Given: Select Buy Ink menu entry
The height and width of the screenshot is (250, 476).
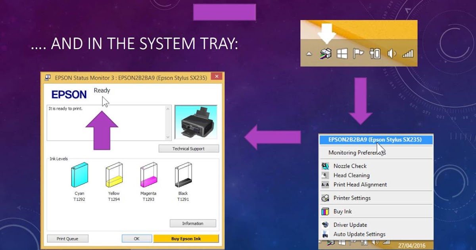Looking at the screenshot, I should [x=376, y=211].
